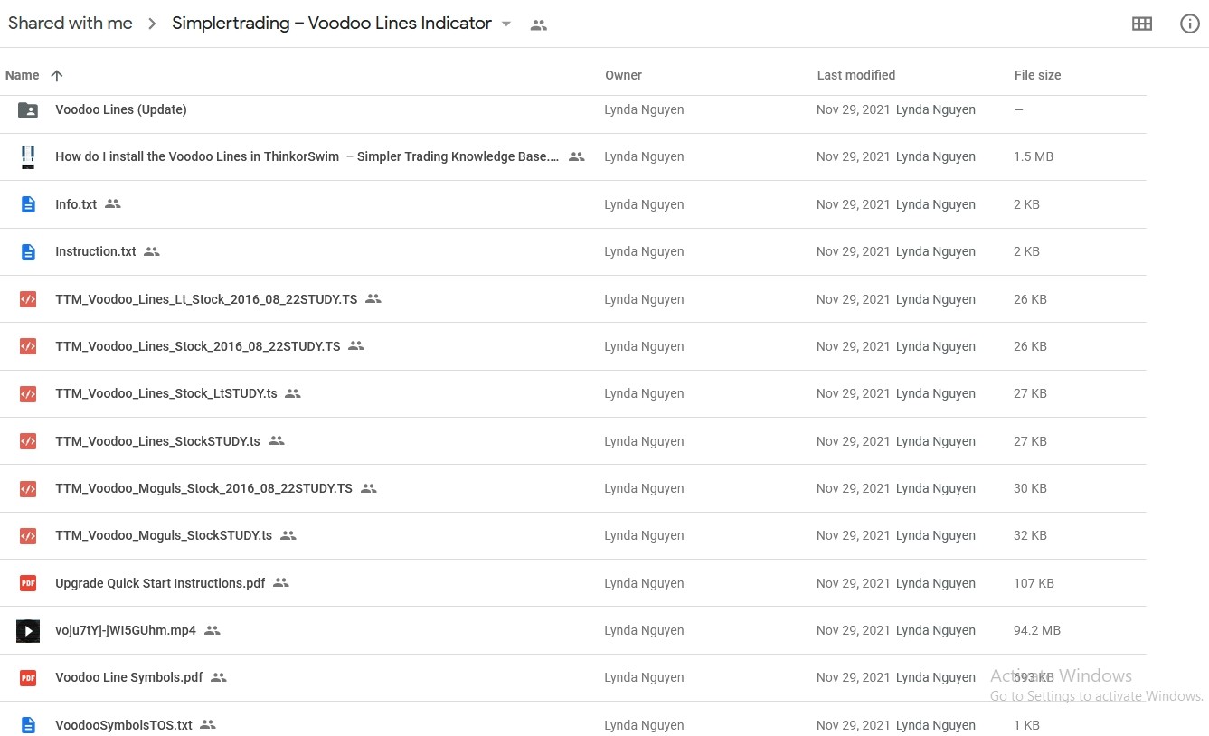
Task: Select TTM_Voodoo_Lines_StockSTUDY.ts file name
Action: [157, 441]
